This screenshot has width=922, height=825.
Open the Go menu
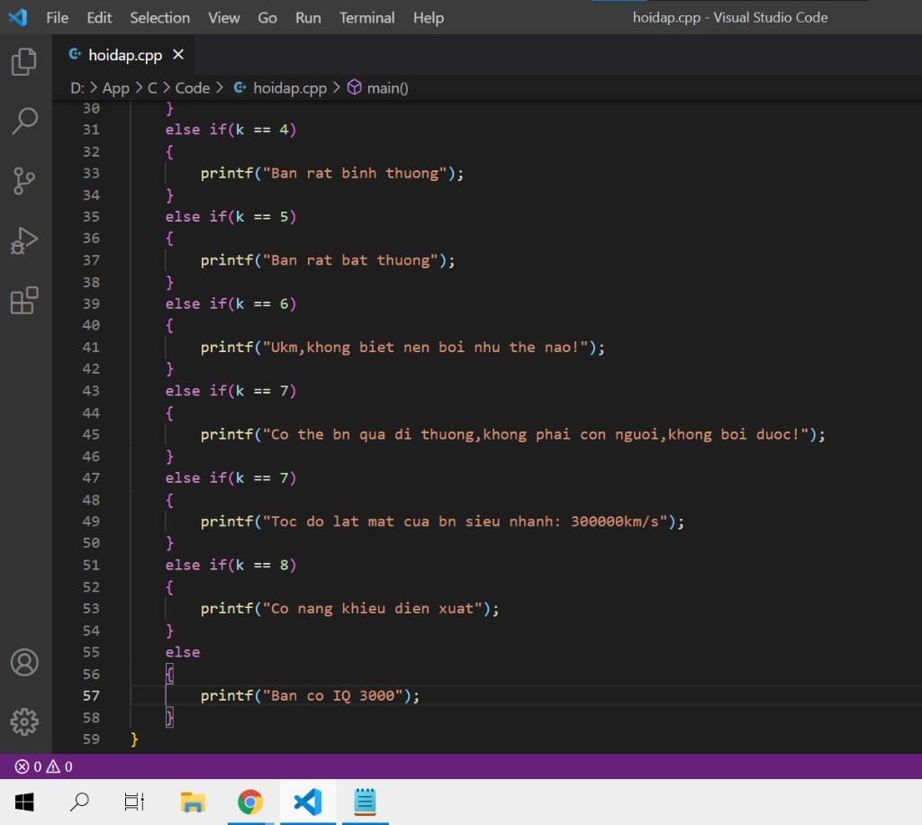pos(267,18)
